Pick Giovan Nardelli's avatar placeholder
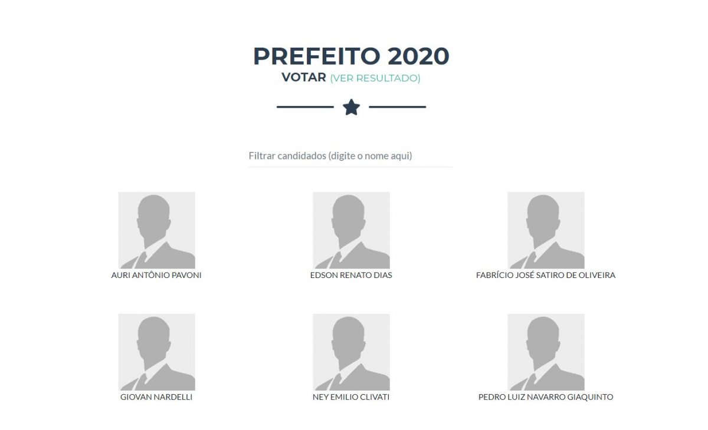Image resolution: width=708 pixels, height=430 pixels. tap(156, 352)
